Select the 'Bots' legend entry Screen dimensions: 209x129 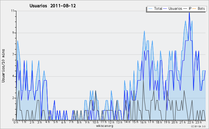point(201,8)
